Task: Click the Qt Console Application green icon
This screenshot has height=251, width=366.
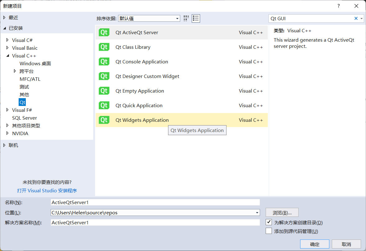Action: coord(104,62)
